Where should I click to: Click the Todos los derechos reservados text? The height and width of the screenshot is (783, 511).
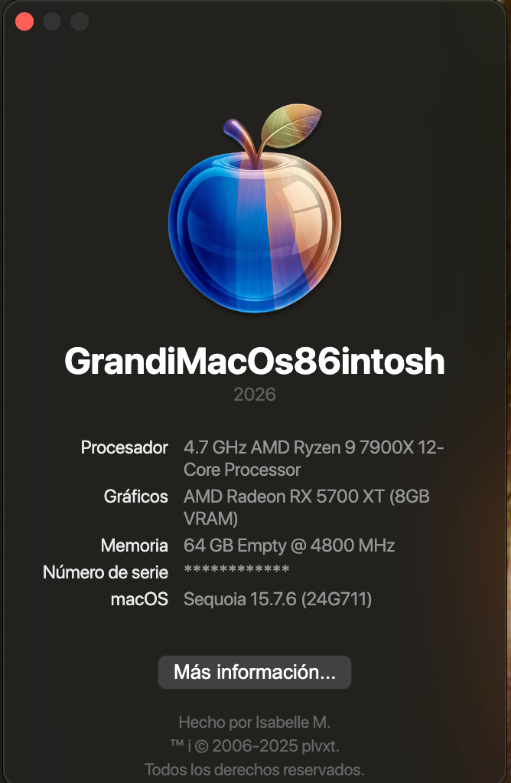[x=254, y=769]
